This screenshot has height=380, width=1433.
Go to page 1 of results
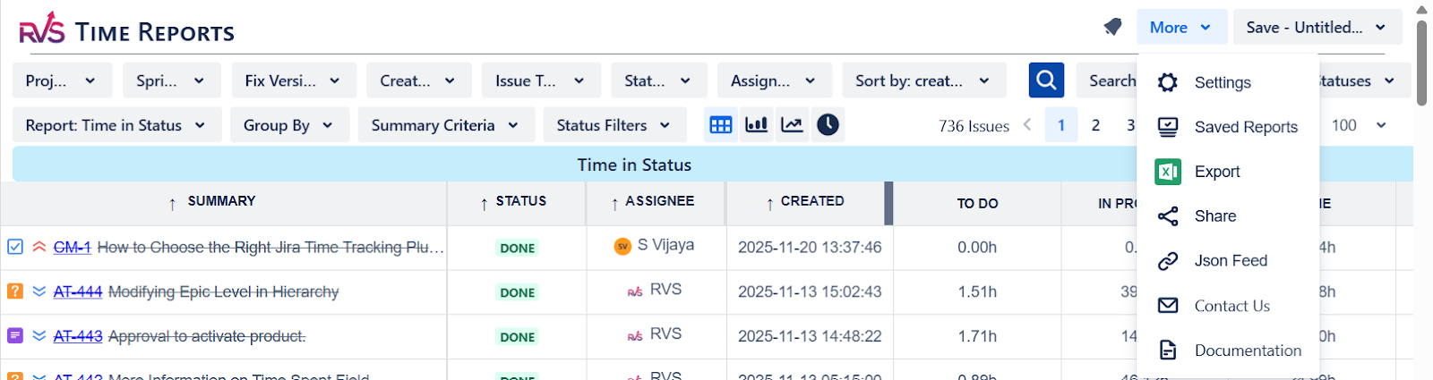1061,125
